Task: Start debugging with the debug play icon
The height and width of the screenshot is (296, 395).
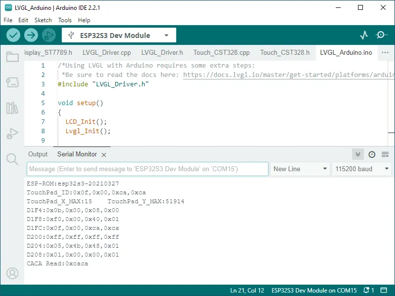Action: click(49, 35)
